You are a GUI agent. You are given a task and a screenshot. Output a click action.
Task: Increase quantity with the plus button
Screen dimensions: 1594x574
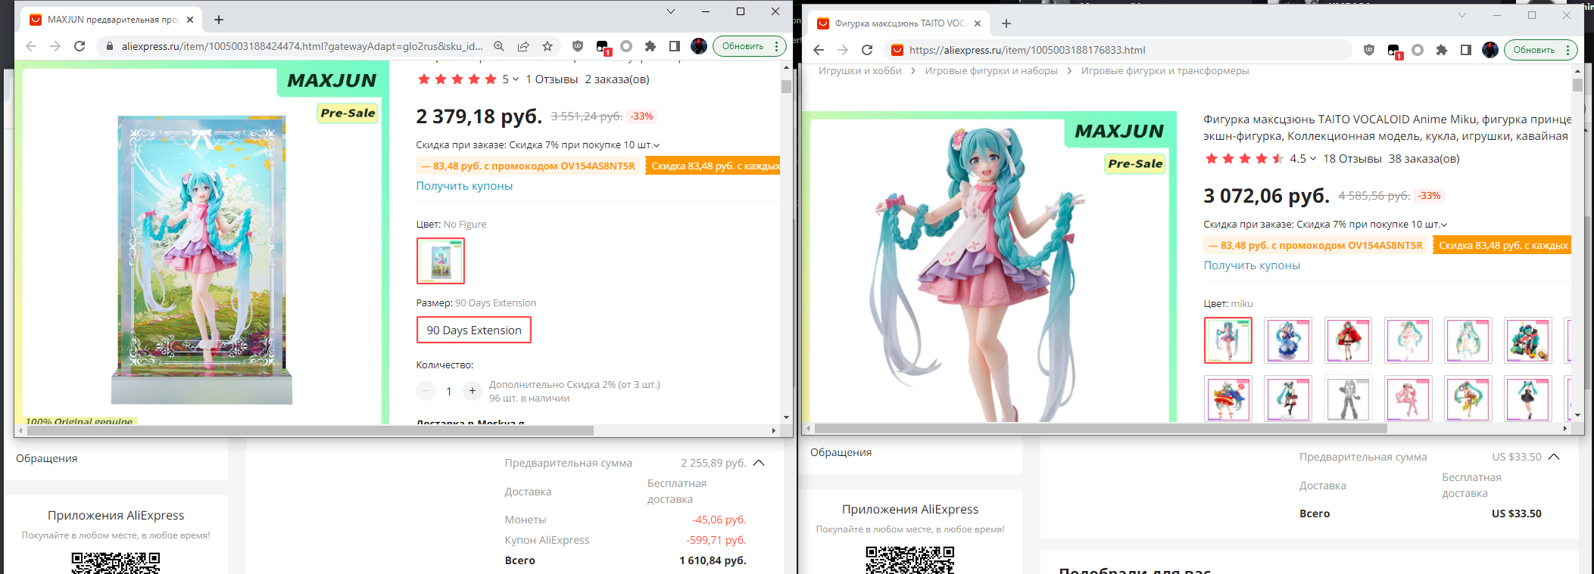472,391
